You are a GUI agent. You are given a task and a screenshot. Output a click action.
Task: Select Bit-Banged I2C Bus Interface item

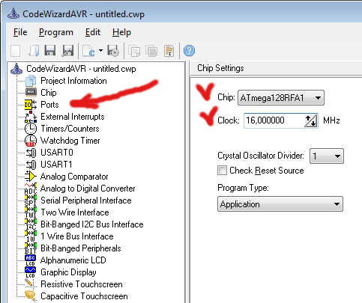[92, 224]
